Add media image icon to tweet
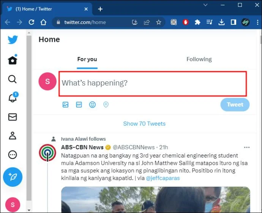 pos(65,105)
